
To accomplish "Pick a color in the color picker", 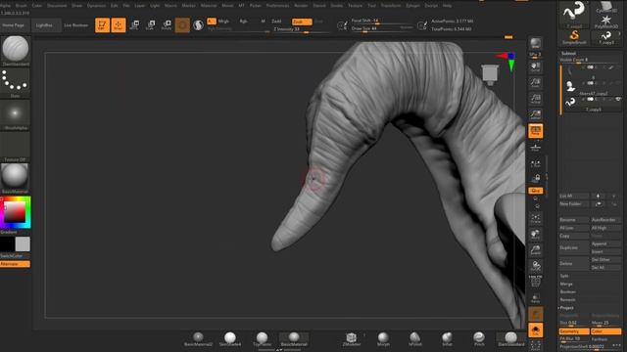I will click(16, 212).
